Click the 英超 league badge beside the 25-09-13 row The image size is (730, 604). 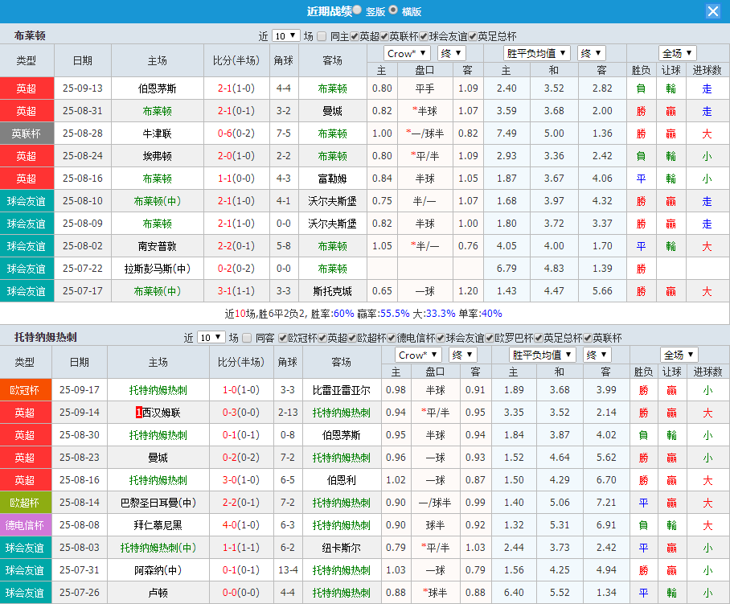(27, 88)
